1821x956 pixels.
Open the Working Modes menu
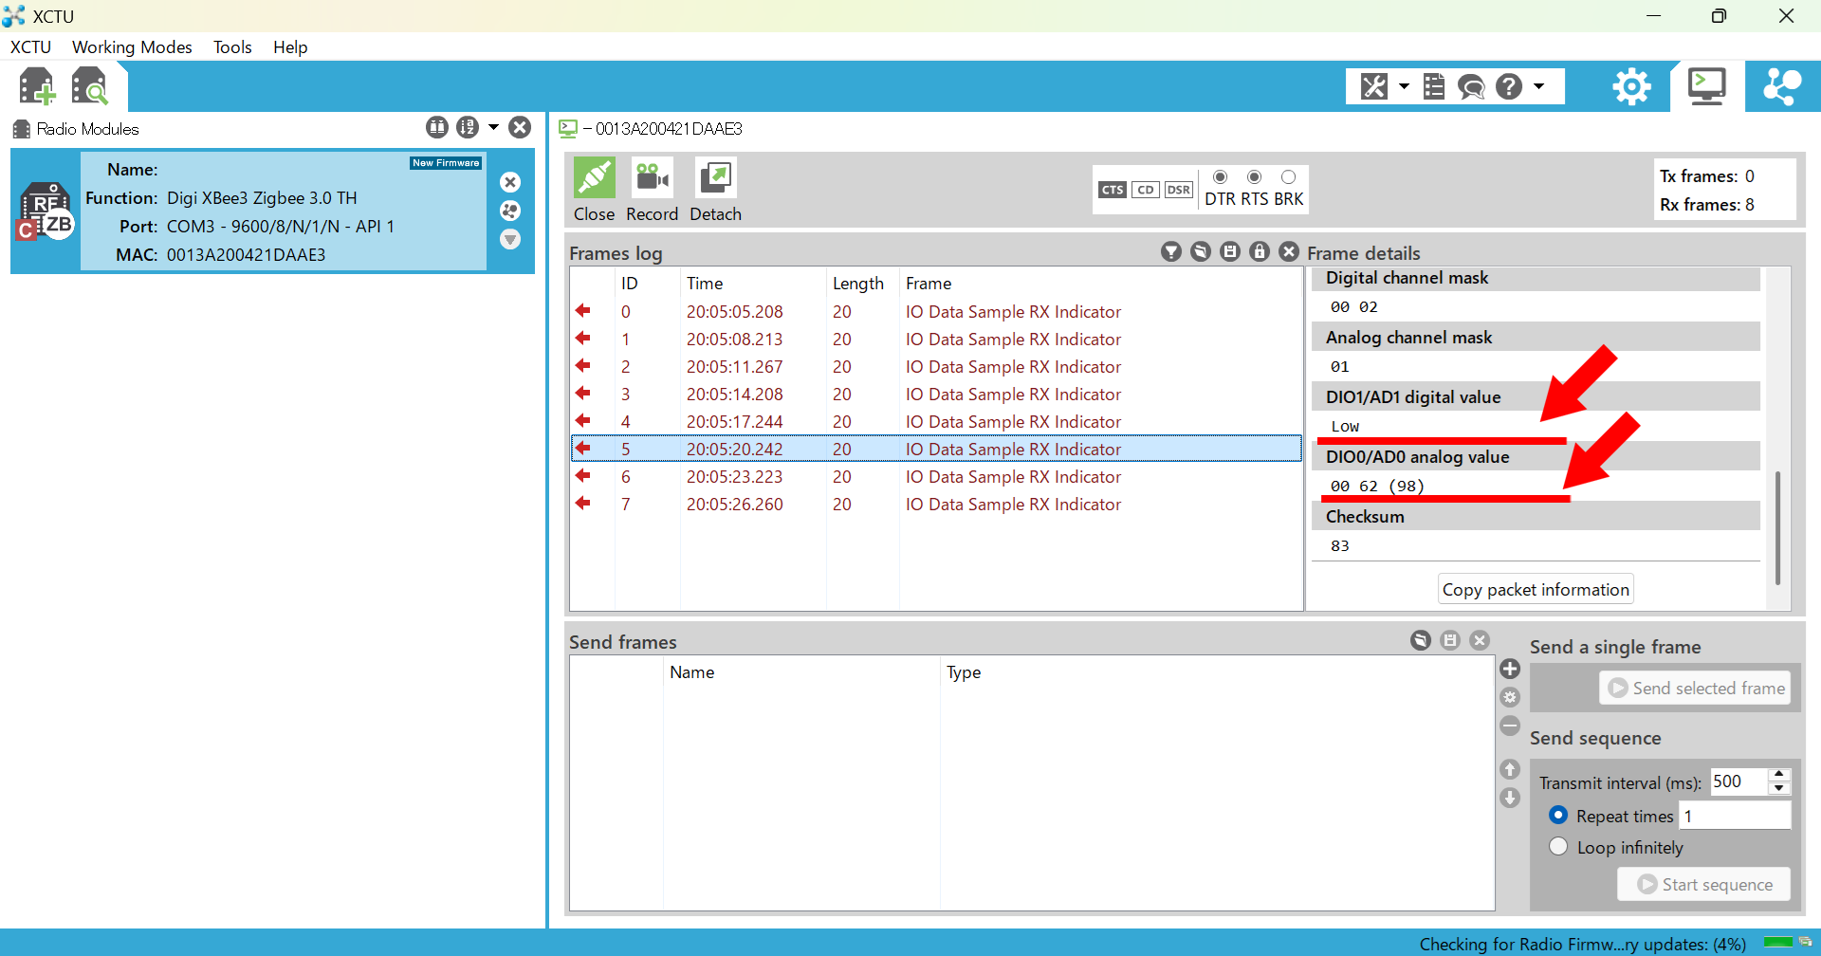coord(132,47)
